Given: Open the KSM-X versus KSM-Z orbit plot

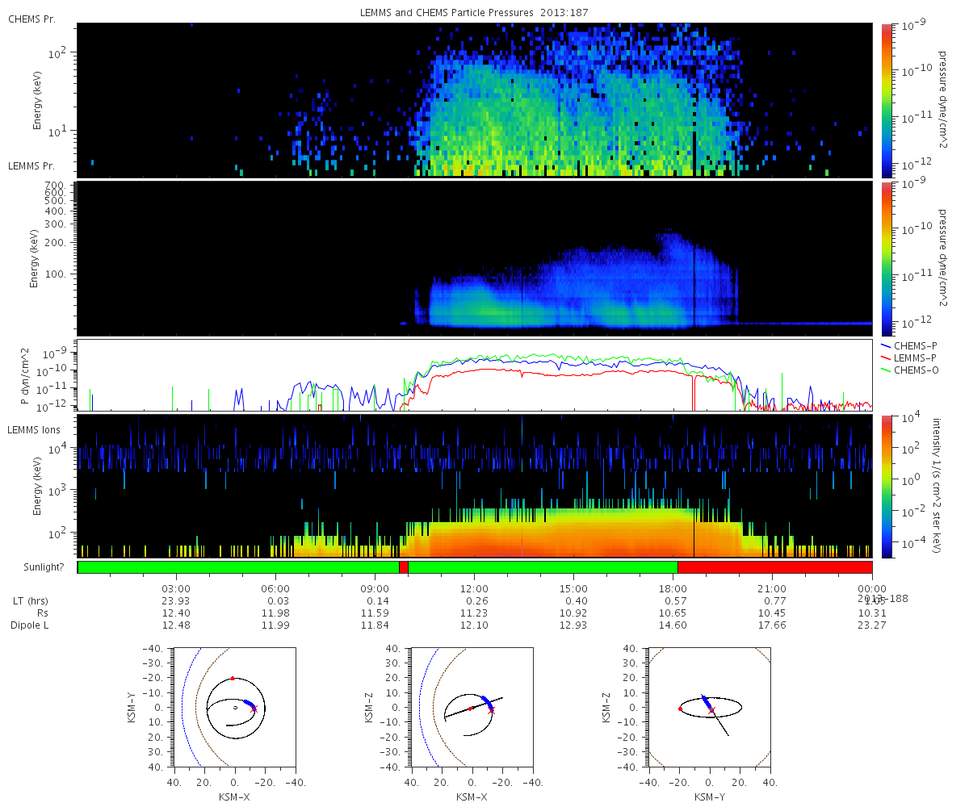Looking at the screenshot, I should tap(472, 708).
